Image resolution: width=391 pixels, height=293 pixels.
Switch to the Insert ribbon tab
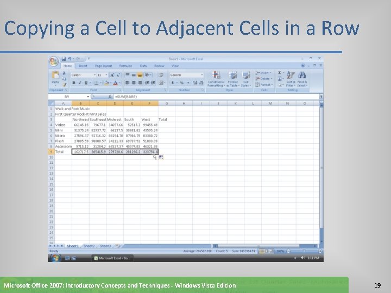click(x=83, y=66)
